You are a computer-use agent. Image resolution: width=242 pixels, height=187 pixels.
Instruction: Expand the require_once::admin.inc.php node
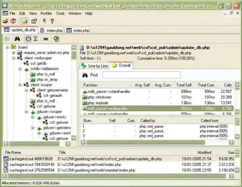[13, 53]
